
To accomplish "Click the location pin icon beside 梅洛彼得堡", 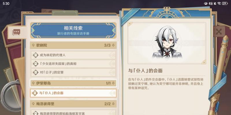I will coord(33,104).
